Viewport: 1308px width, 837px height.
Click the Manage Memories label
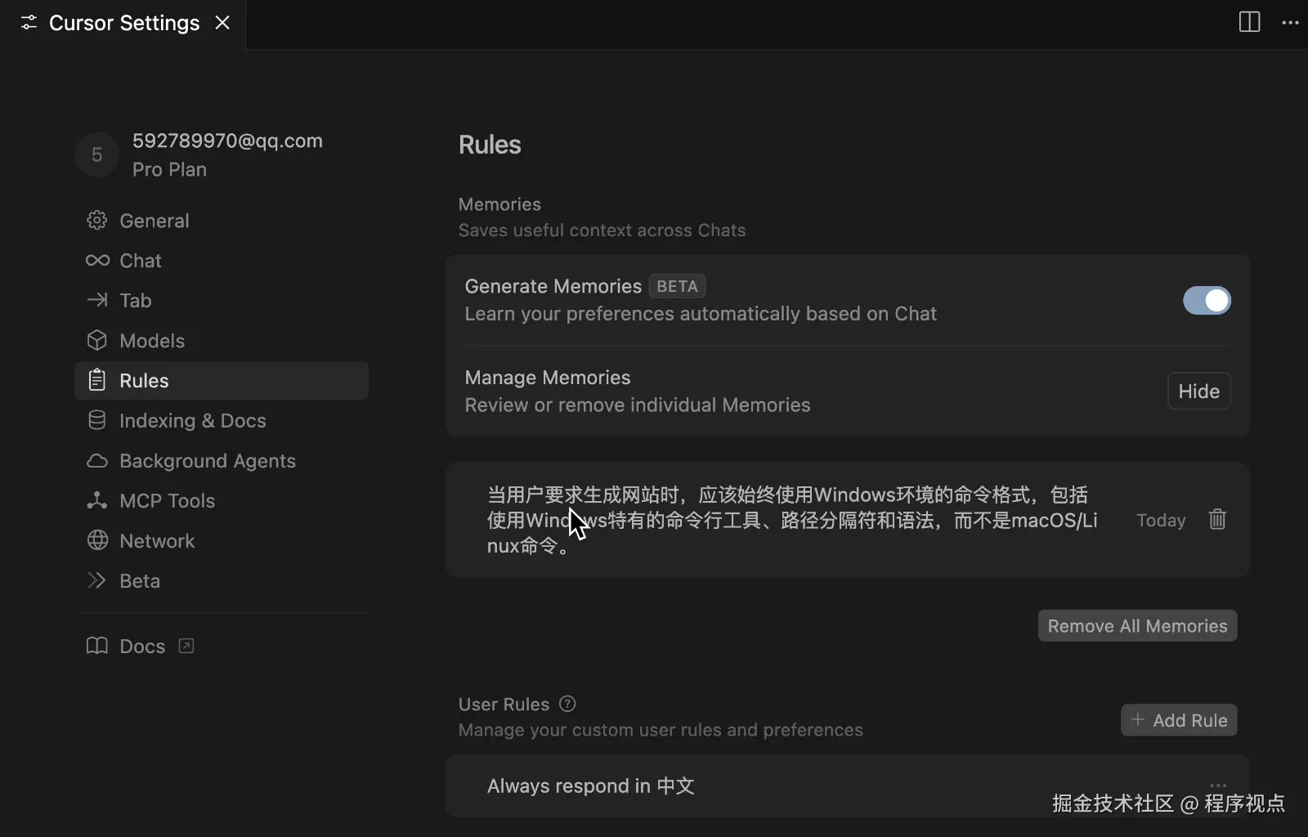point(548,378)
